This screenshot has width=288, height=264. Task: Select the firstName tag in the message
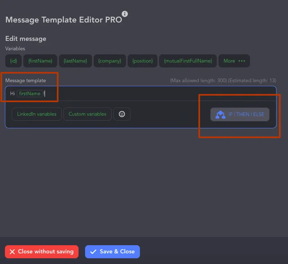click(30, 94)
